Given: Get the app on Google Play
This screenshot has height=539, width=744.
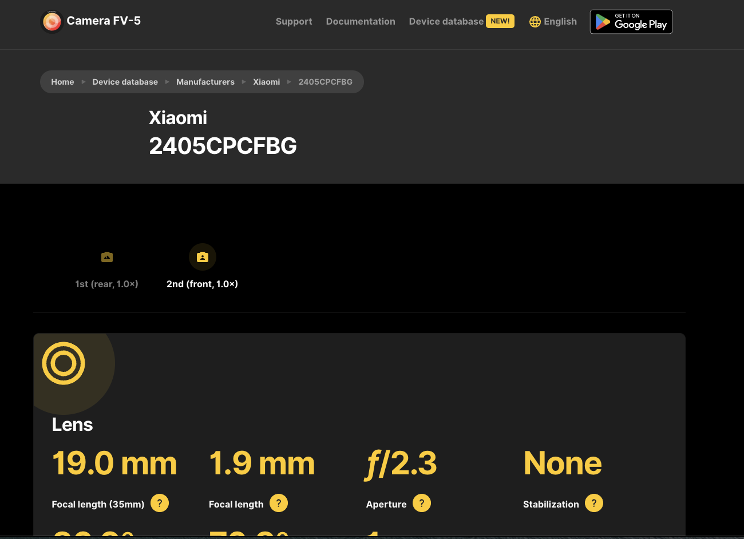Looking at the screenshot, I should pos(631,22).
